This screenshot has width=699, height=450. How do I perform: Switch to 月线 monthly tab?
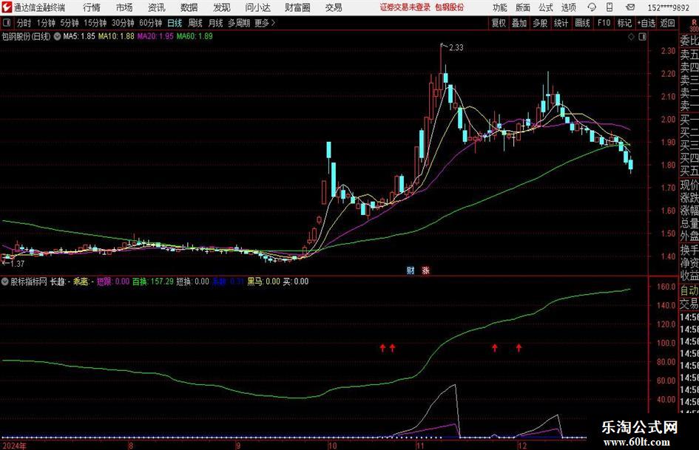(215, 23)
